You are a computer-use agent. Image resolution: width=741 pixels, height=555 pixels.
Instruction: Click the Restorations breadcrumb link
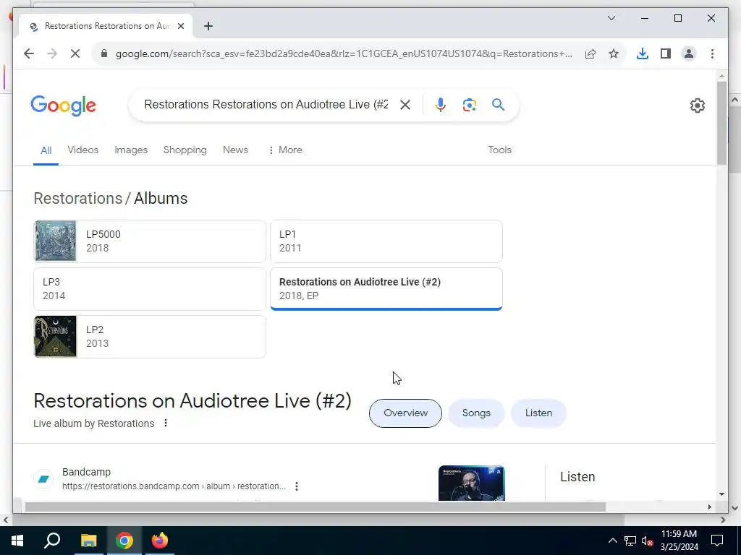pyautogui.click(x=78, y=199)
